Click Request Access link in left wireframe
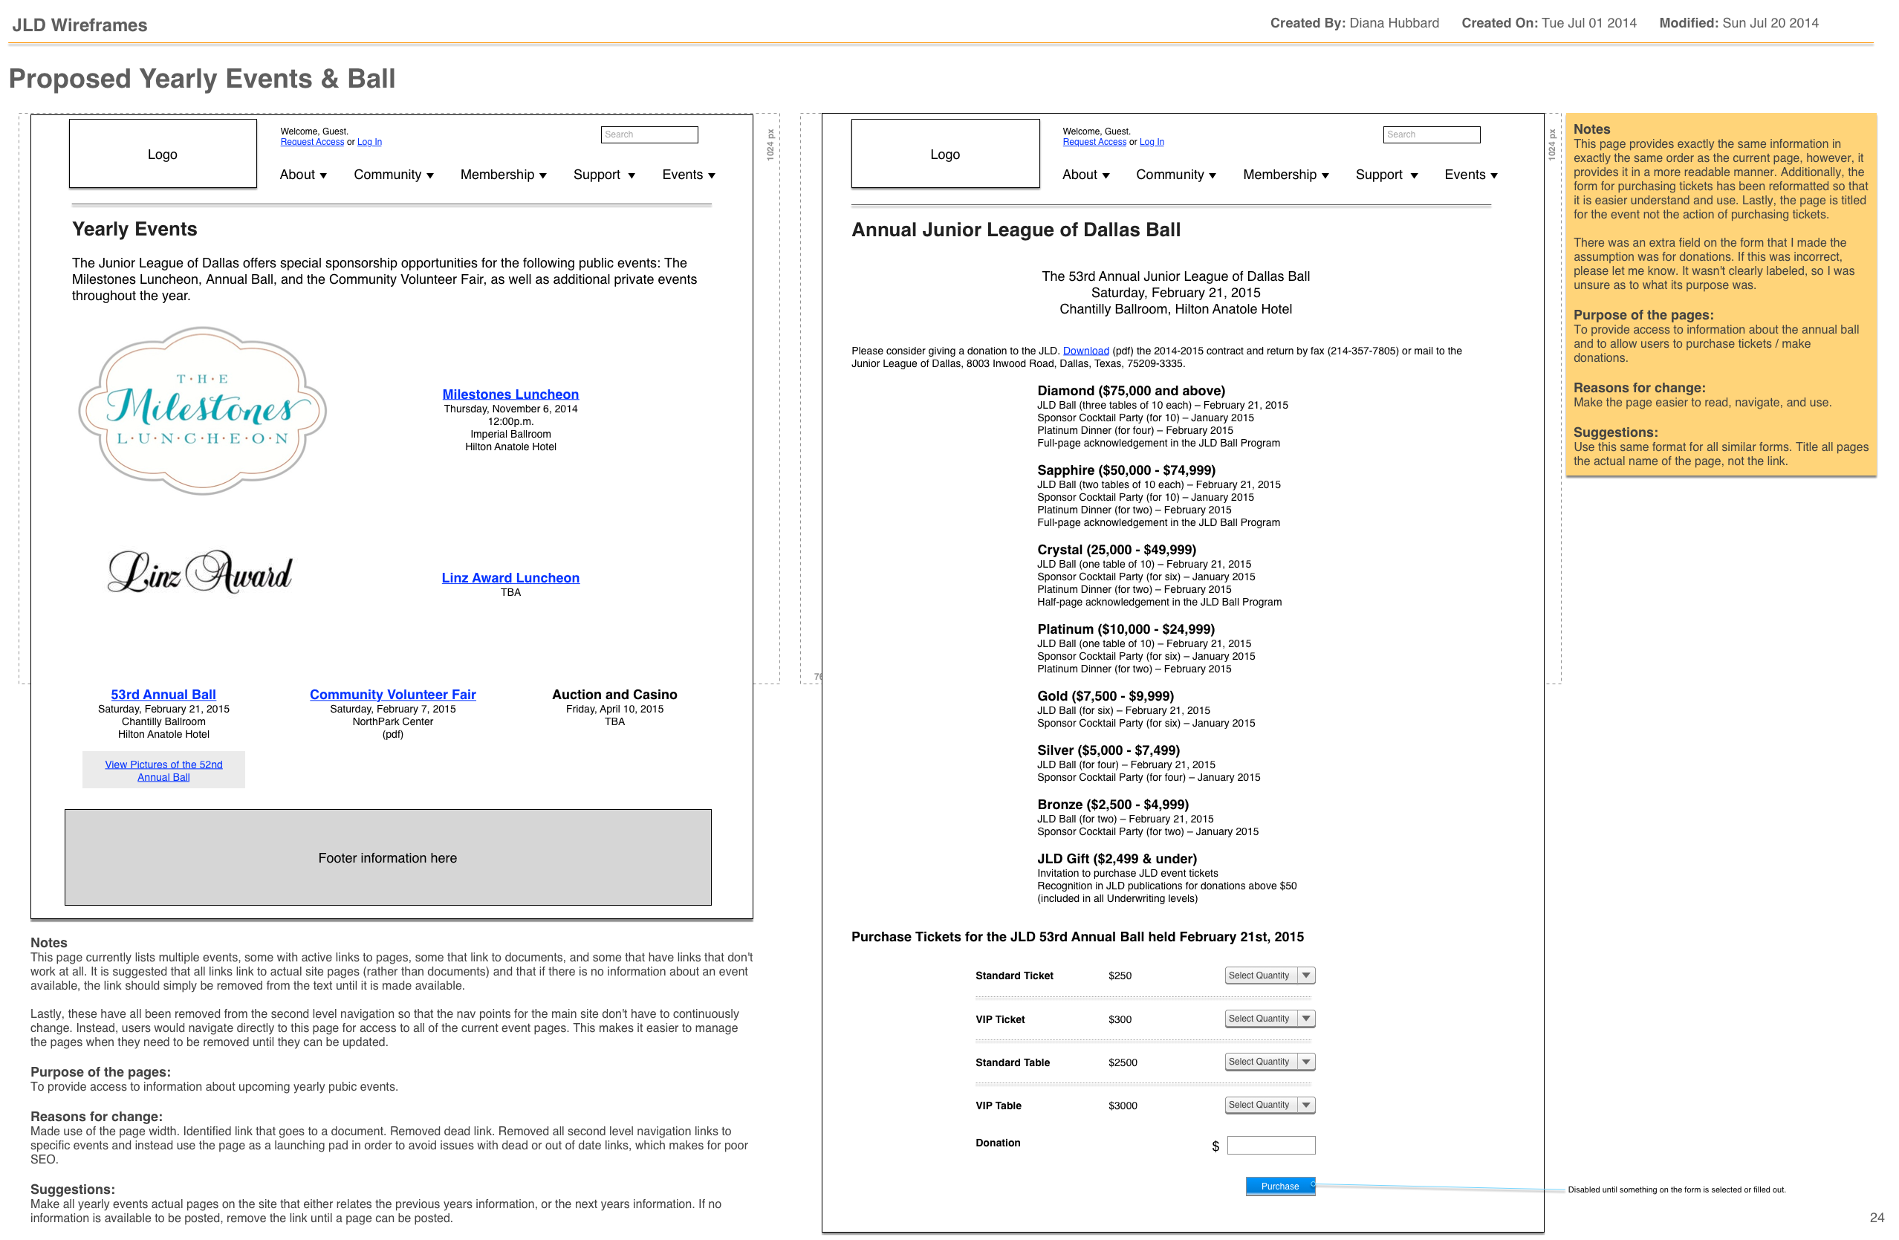 tap(312, 142)
